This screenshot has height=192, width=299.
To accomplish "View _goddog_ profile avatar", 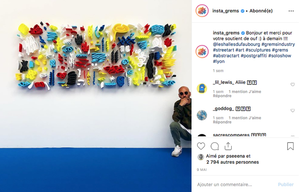I will click(x=202, y=115).
